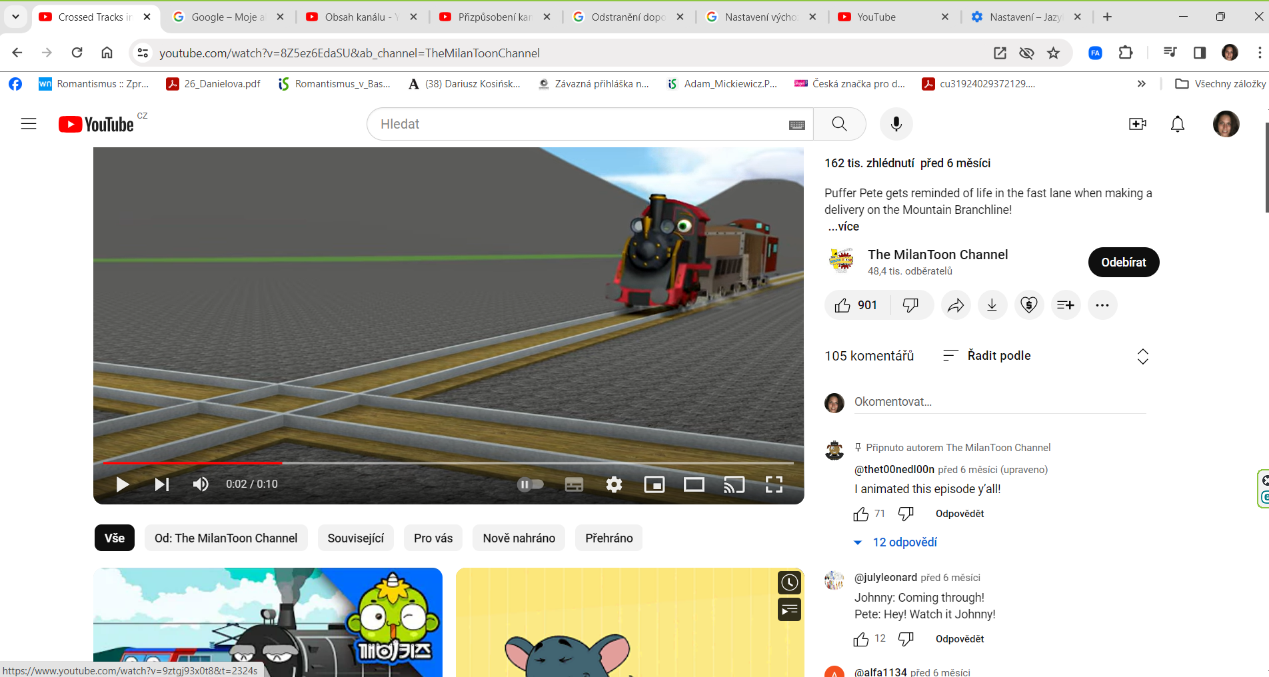Like the @julyleonard comment
Image resolution: width=1269 pixels, height=677 pixels.
(x=861, y=639)
